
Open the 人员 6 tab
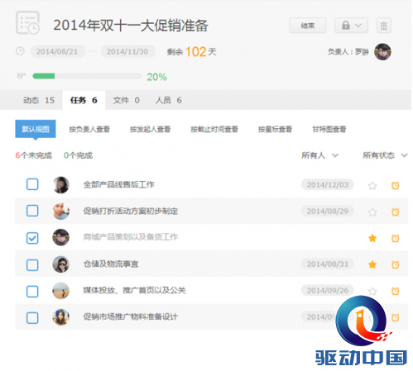[169, 100]
